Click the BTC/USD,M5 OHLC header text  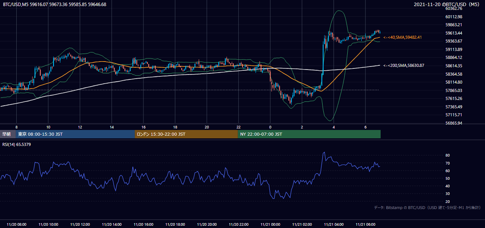click(55, 5)
